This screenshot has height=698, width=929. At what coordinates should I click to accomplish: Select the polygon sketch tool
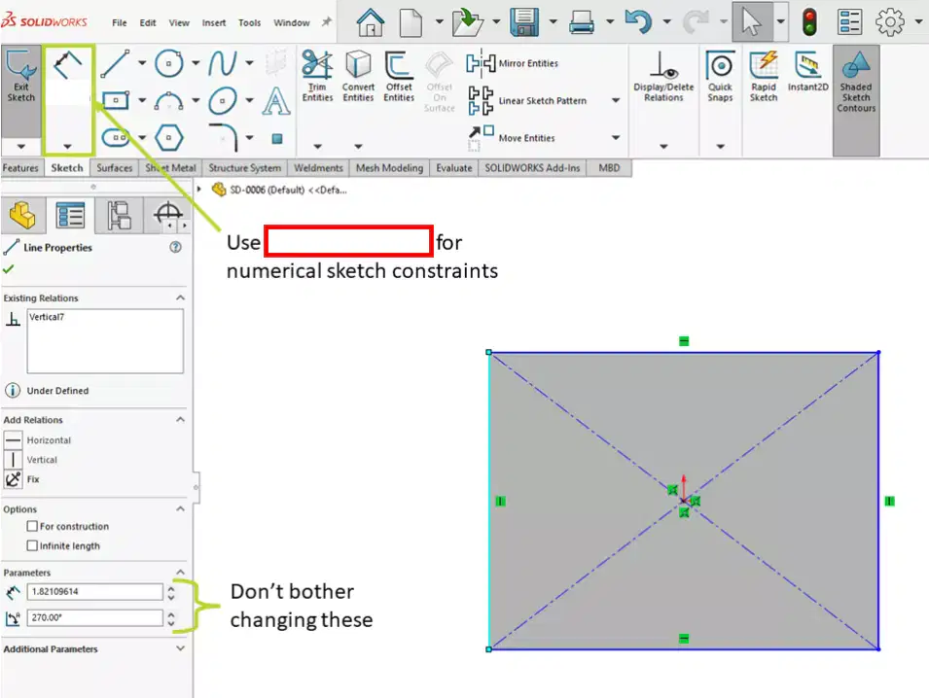click(x=168, y=138)
